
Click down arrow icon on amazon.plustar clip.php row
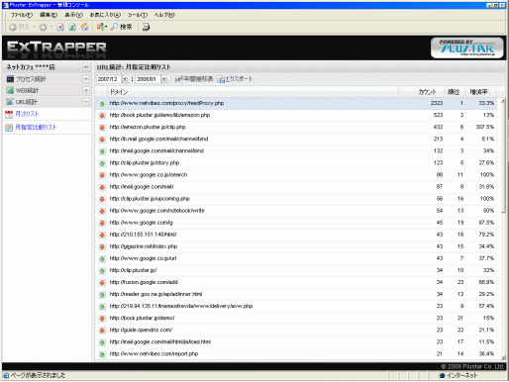tap(102, 128)
